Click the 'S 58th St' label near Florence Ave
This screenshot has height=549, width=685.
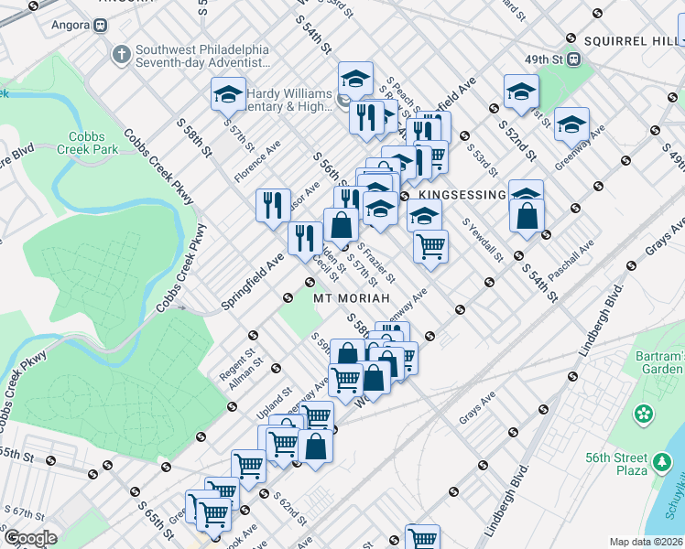(x=194, y=138)
